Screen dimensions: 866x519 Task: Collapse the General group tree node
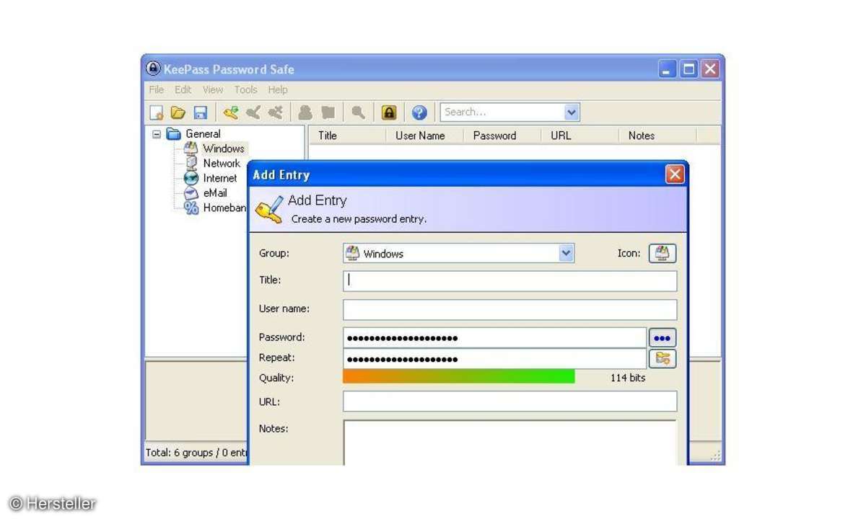(x=157, y=134)
